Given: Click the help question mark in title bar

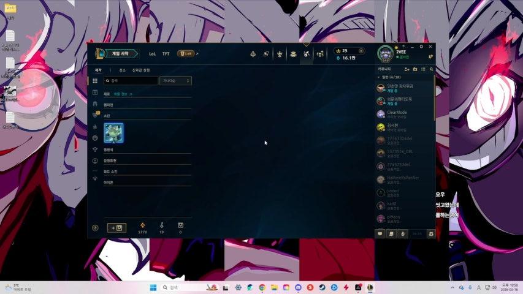Looking at the screenshot, I should [403, 47].
